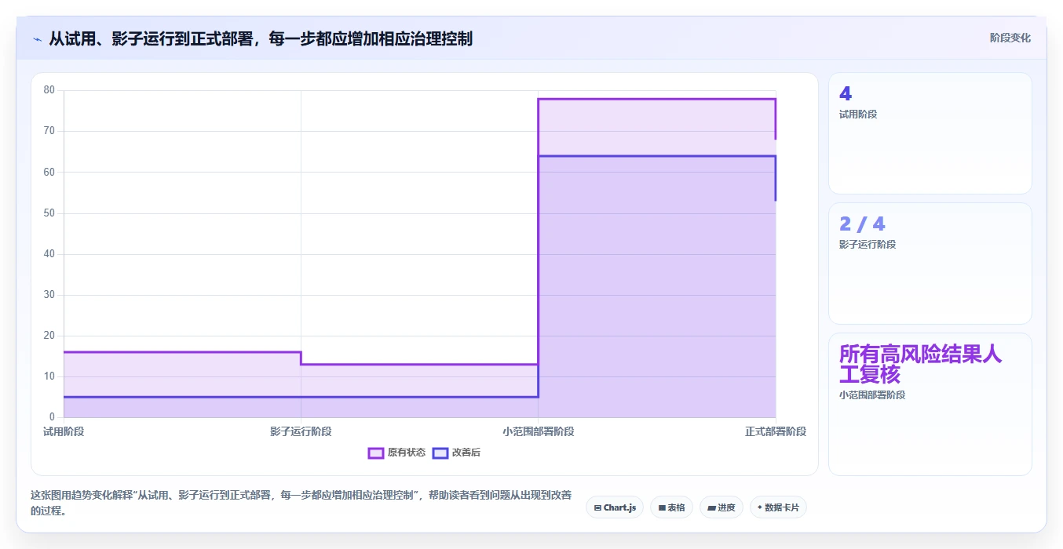The height and width of the screenshot is (549, 1063).
Task: Select the 表格 tag
Action: click(671, 507)
